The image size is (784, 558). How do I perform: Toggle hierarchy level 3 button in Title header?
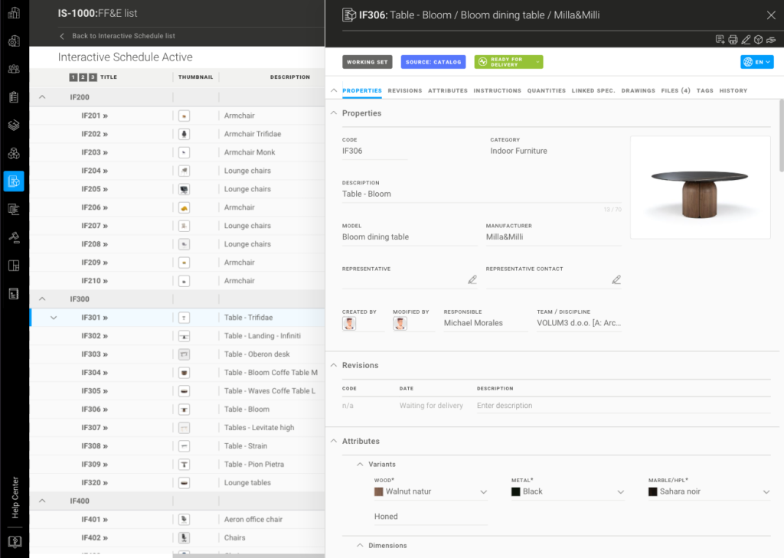tap(93, 77)
